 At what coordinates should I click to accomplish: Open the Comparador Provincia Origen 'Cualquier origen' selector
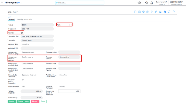click(x=28, y=52)
